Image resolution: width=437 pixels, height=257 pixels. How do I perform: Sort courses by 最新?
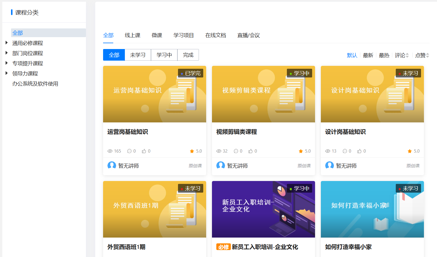coord(368,55)
